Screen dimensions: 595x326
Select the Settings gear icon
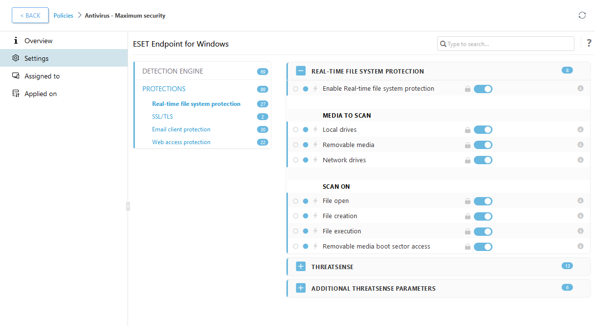pos(16,58)
